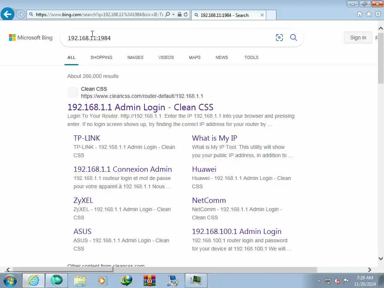Click Internet Explorer in the taskbar
Image resolution: width=384 pixels, height=288 pixels.
pyautogui.click(x=33, y=280)
